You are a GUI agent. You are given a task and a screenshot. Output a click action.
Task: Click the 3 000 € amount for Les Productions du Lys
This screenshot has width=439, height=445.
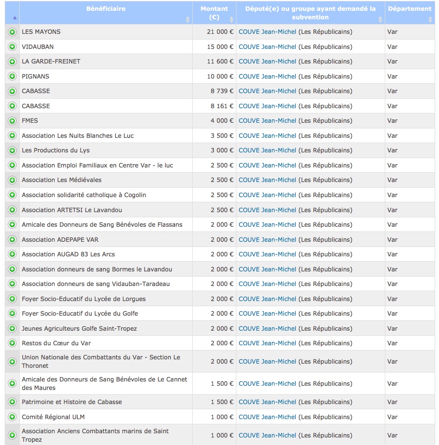point(222,151)
